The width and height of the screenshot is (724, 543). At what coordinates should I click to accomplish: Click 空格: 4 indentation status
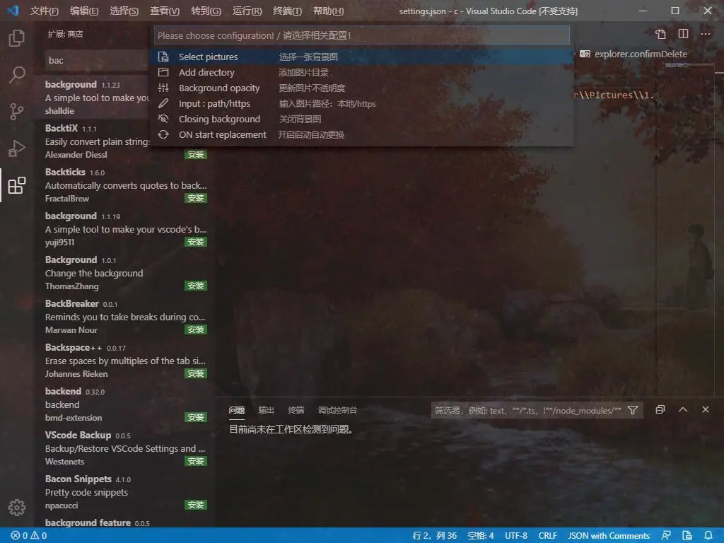coord(480,536)
